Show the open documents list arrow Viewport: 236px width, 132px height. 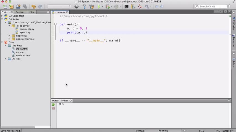pyautogui.click(x=225, y=12)
